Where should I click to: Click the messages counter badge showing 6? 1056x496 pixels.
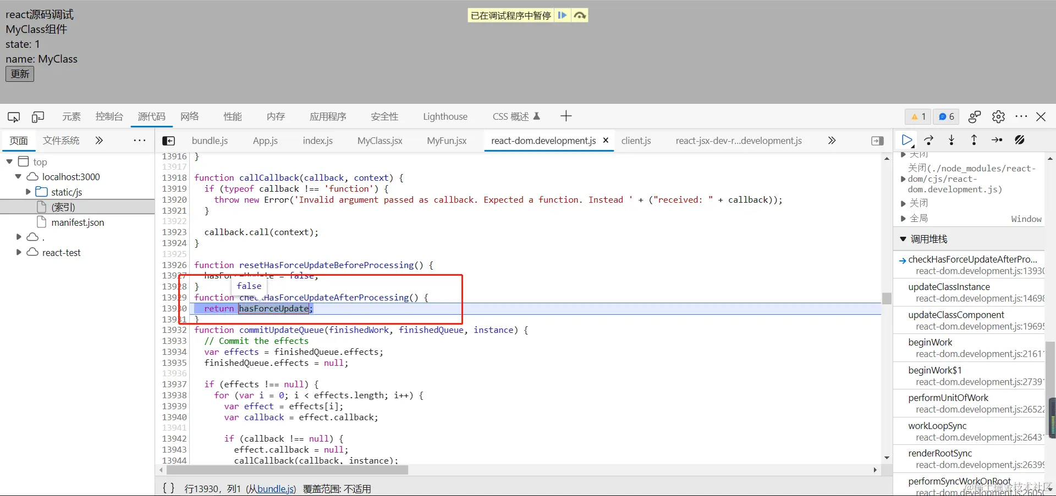[x=946, y=116]
